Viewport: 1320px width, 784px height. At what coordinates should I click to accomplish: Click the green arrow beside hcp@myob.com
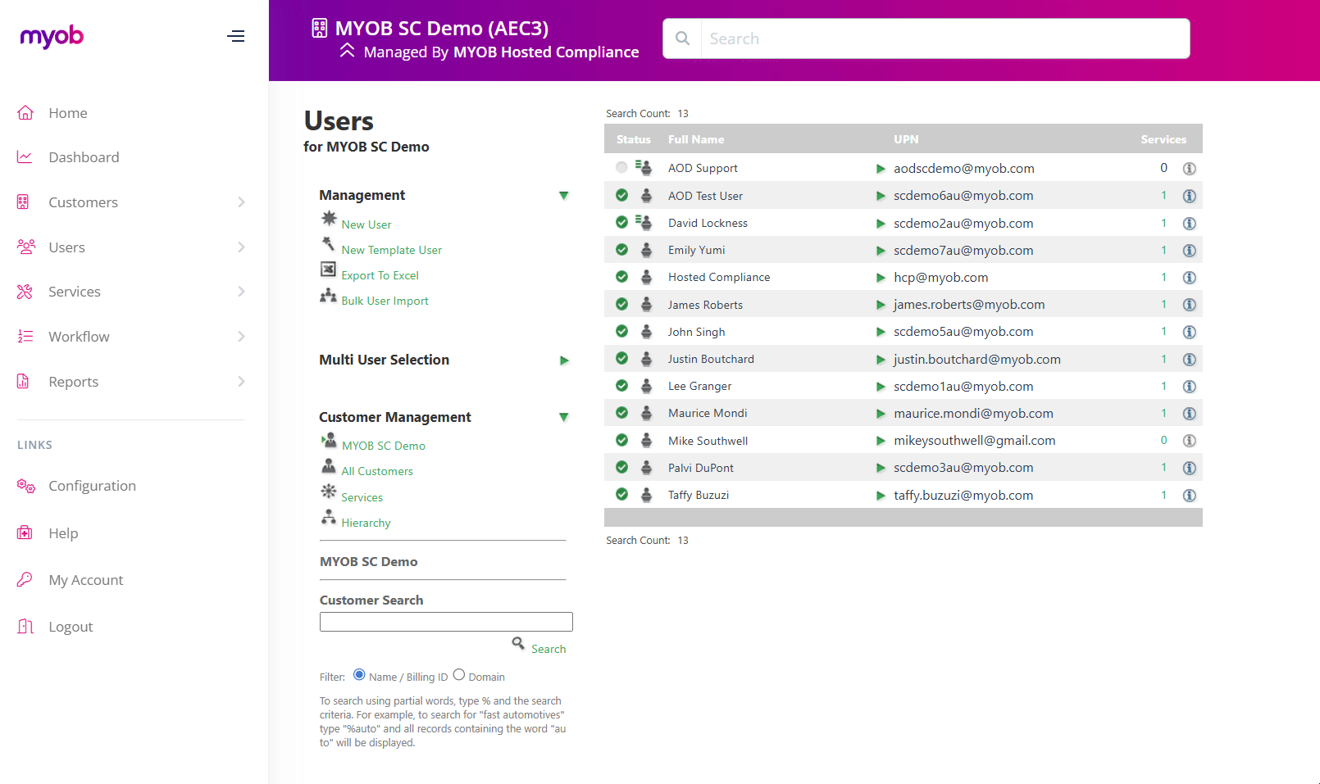tap(881, 278)
